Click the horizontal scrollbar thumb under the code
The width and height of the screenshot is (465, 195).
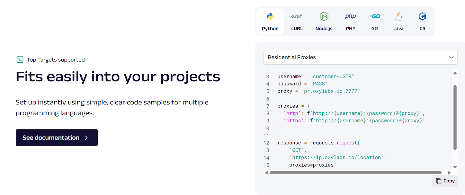[355, 173]
